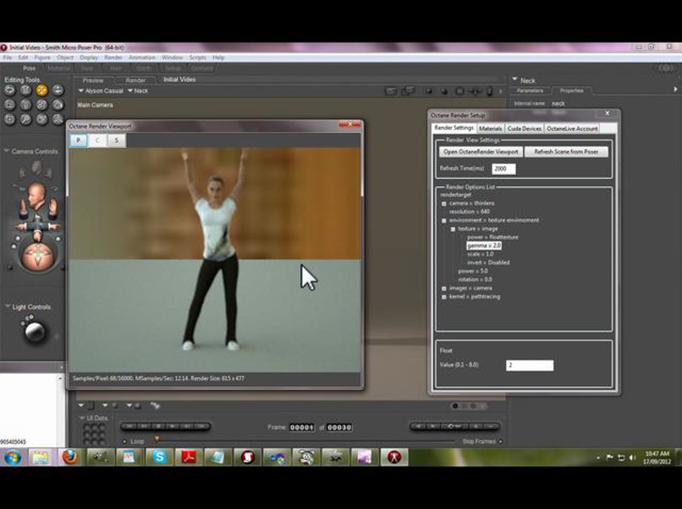Viewport: 682px width, 509px height.
Task: Collapse the Light Controls panel
Action: point(8,306)
